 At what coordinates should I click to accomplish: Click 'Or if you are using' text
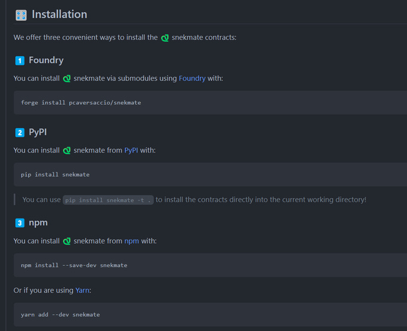[43, 290]
